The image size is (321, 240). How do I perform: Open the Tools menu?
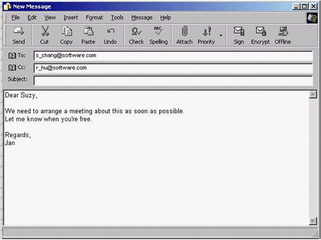pyautogui.click(x=117, y=18)
